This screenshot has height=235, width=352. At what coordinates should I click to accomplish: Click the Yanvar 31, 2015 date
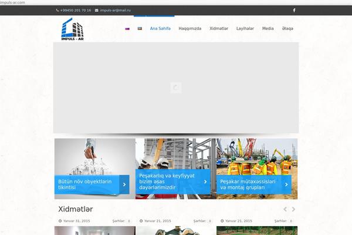point(76,221)
